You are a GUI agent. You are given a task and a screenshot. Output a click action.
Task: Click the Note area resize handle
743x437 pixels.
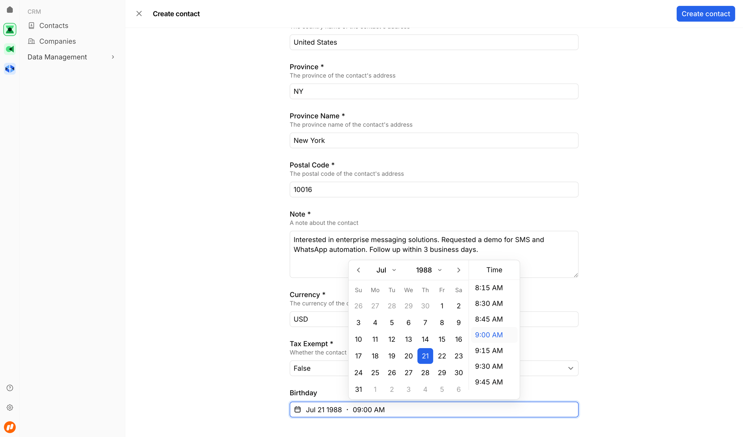click(x=576, y=275)
